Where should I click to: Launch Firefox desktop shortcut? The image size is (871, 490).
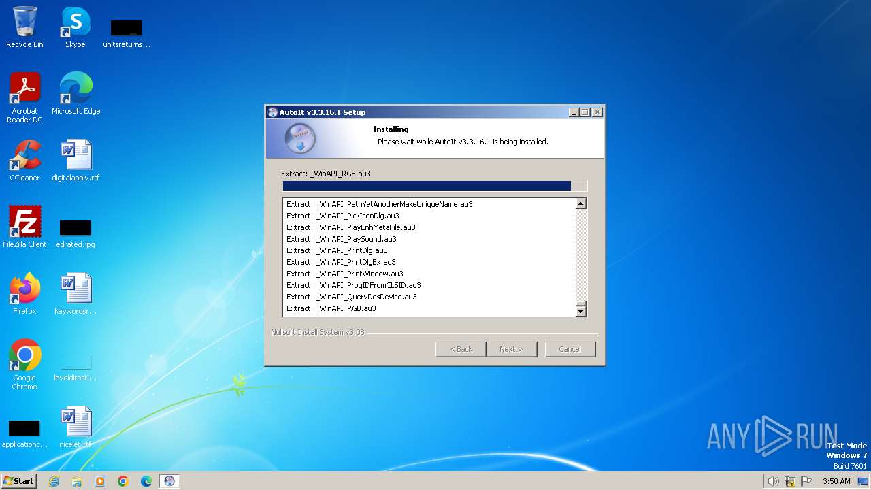click(x=24, y=293)
